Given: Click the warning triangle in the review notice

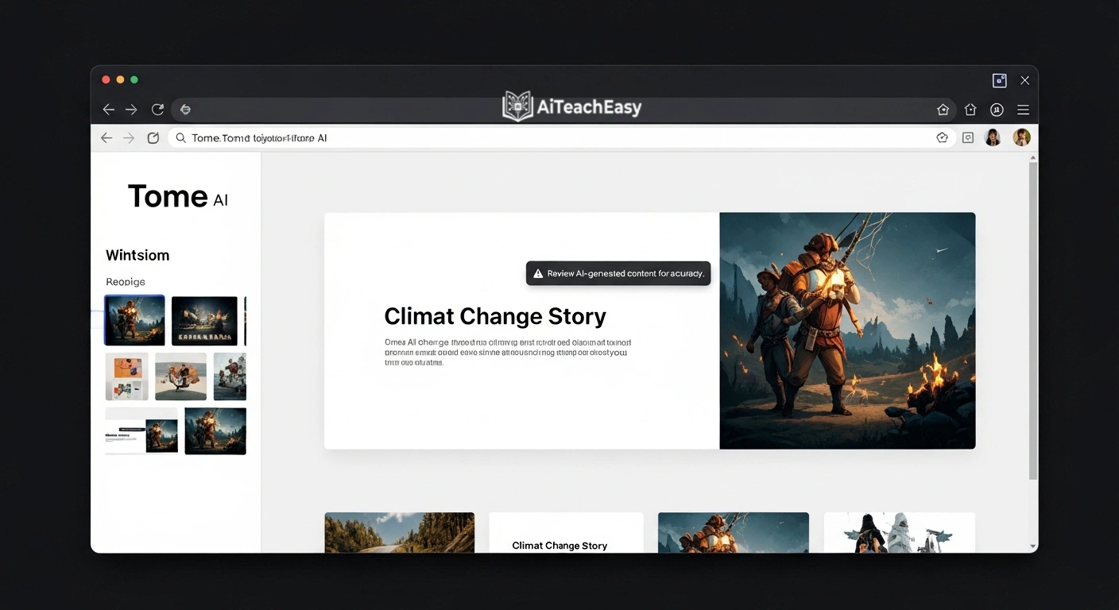Looking at the screenshot, I should pos(538,273).
